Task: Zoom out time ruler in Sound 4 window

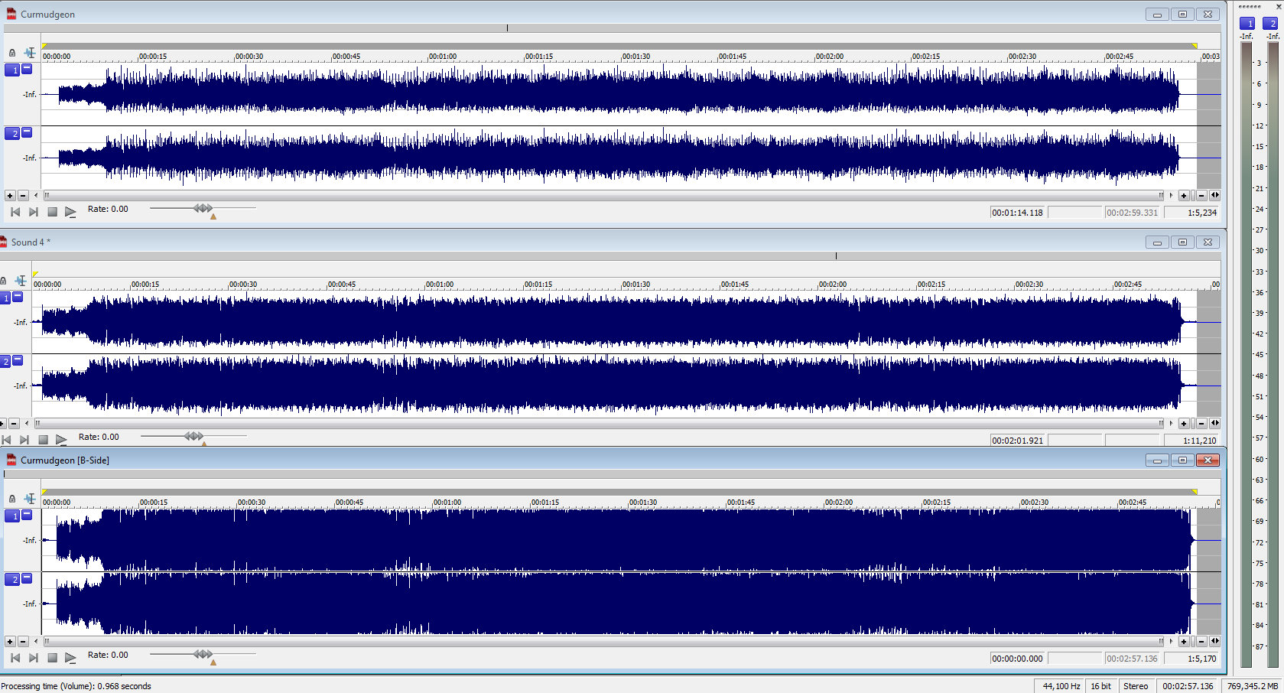Action: [x=1201, y=424]
